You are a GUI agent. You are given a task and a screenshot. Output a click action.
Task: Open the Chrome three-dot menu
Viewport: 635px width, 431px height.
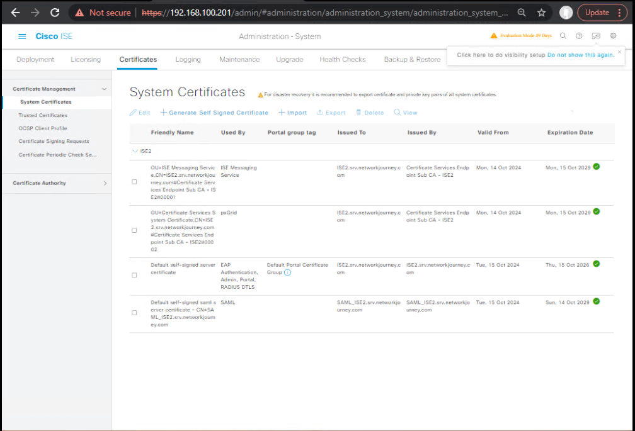point(620,13)
